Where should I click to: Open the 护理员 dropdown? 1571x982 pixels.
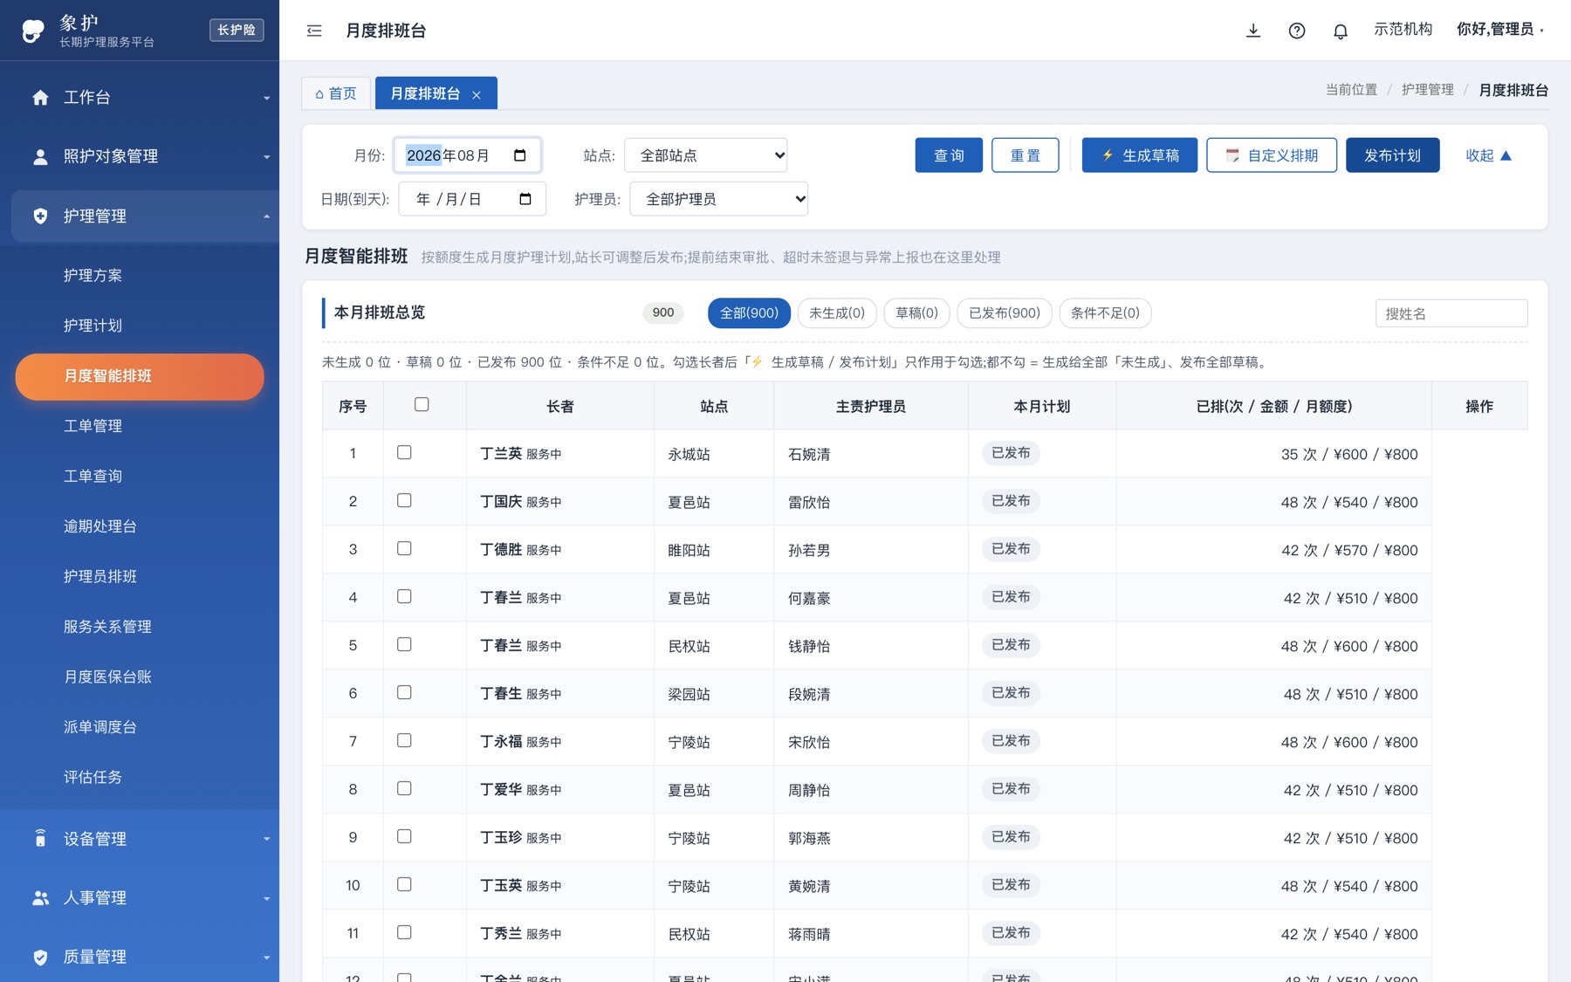(719, 199)
